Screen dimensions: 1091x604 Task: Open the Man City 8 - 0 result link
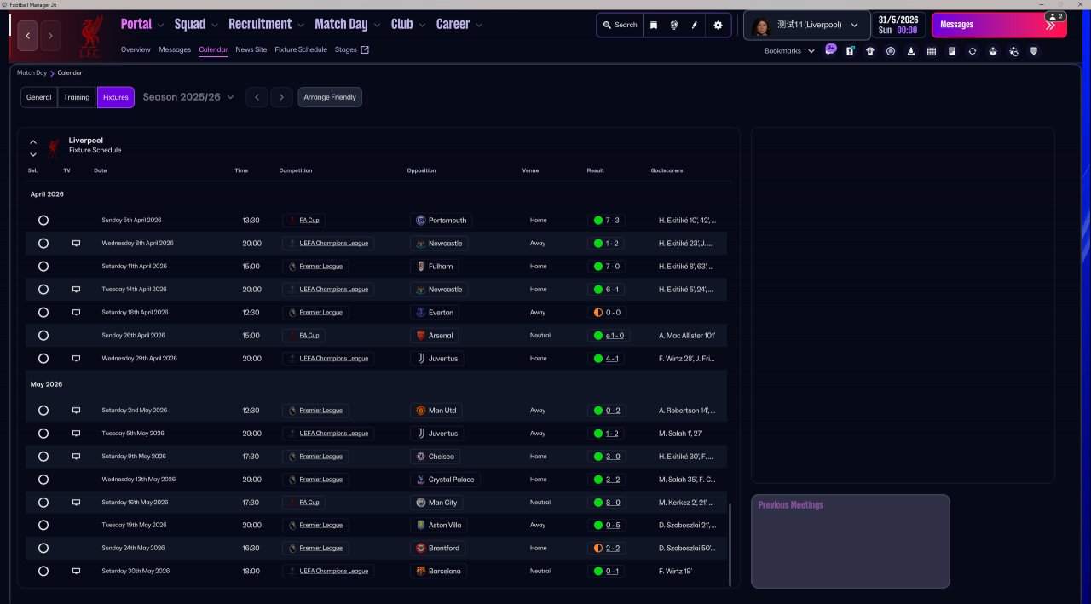pos(612,503)
